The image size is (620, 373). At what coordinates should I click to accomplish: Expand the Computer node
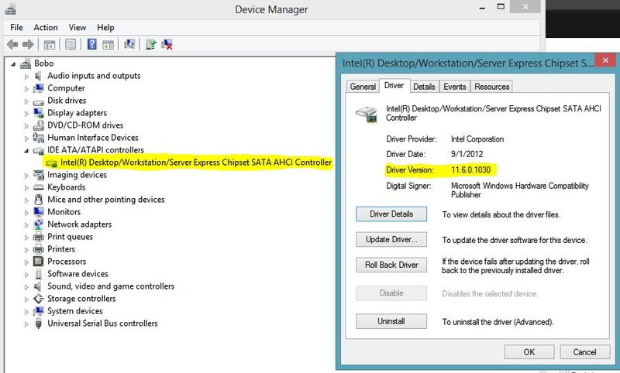[26, 89]
